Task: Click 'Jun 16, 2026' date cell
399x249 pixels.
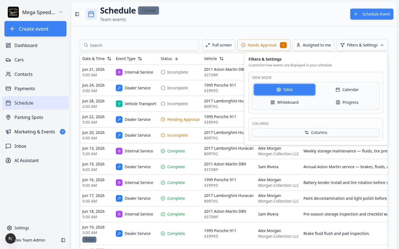Action: 93,180
